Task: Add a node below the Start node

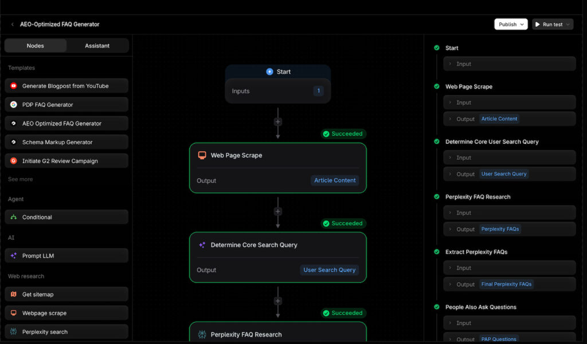Action: coord(278,122)
